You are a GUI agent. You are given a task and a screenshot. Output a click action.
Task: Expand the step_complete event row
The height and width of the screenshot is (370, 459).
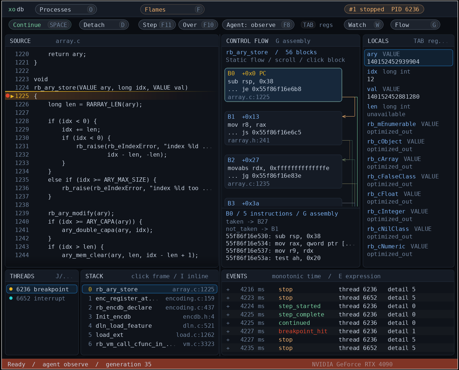coord(228,314)
